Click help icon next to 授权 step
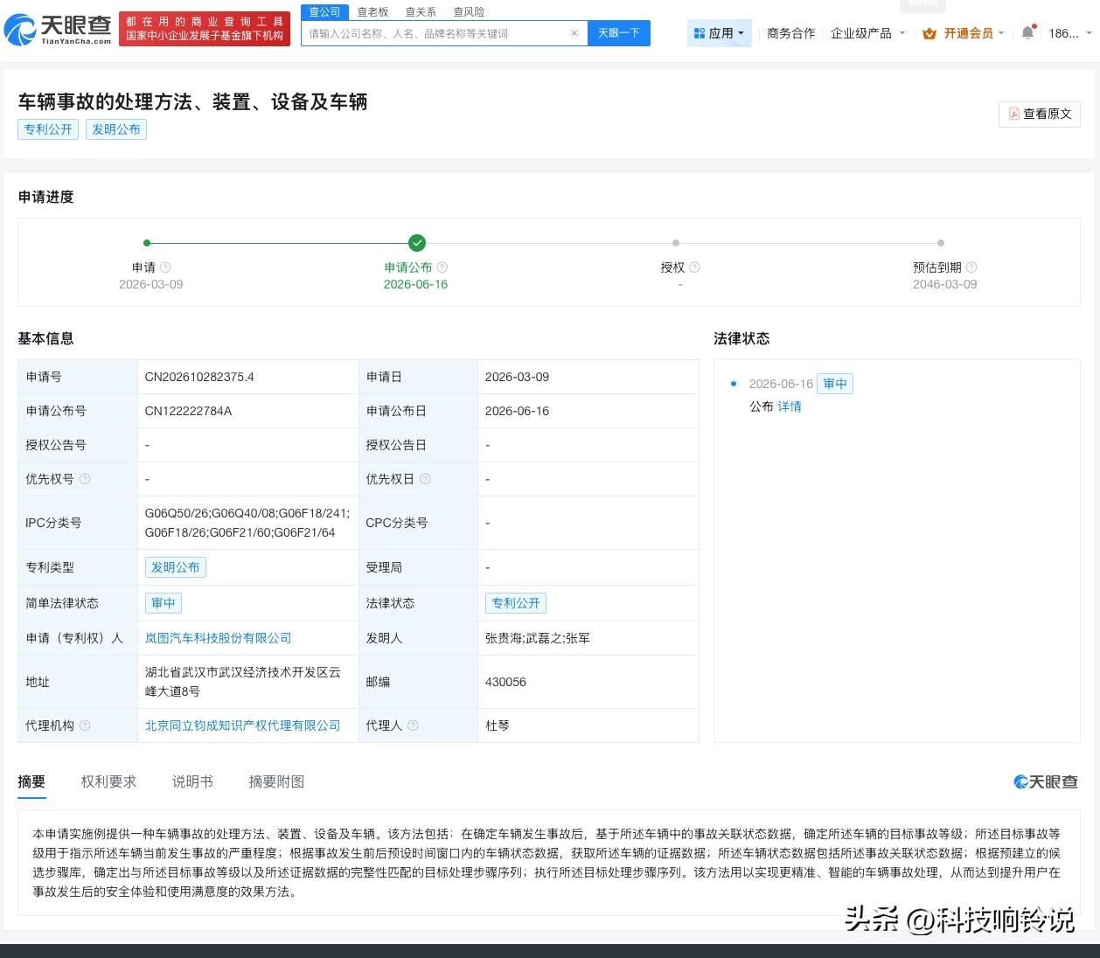 pyautogui.click(x=694, y=267)
